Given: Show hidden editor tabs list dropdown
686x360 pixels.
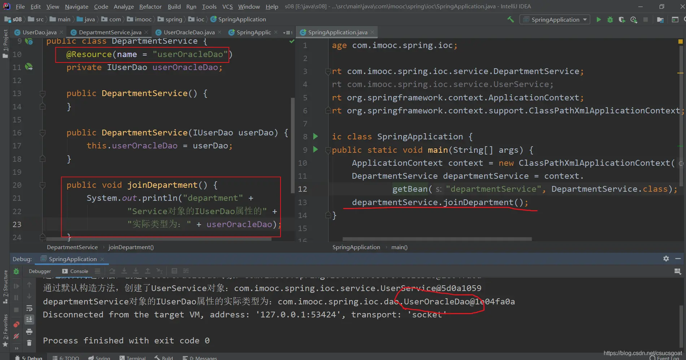Looking at the screenshot, I should (x=288, y=32).
